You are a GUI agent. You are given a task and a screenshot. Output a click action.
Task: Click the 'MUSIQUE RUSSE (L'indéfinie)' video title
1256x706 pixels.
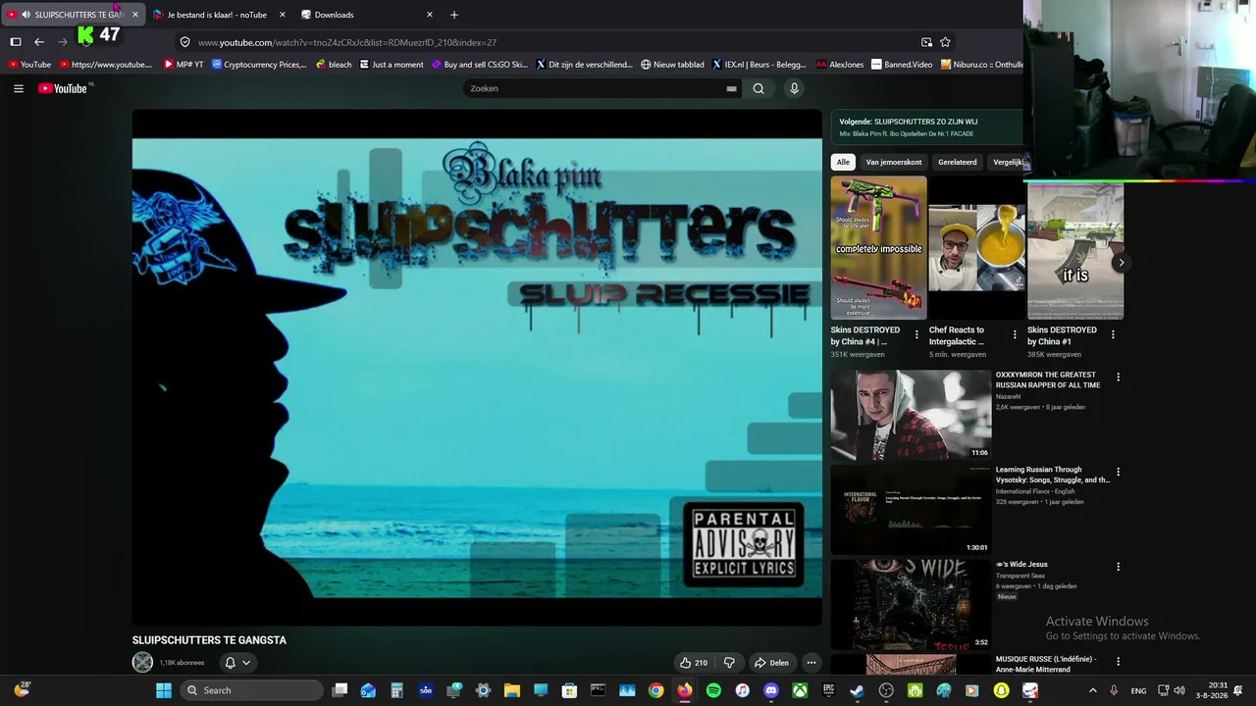tap(1046, 664)
